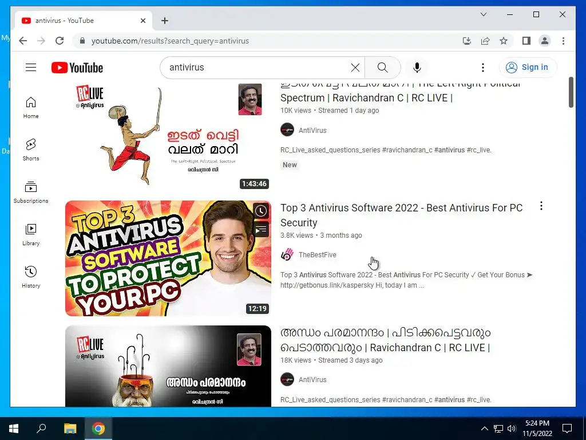Play the 1:43:46 RC LIVE thumbnail
This screenshot has width=586, height=440.
(168, 137)
